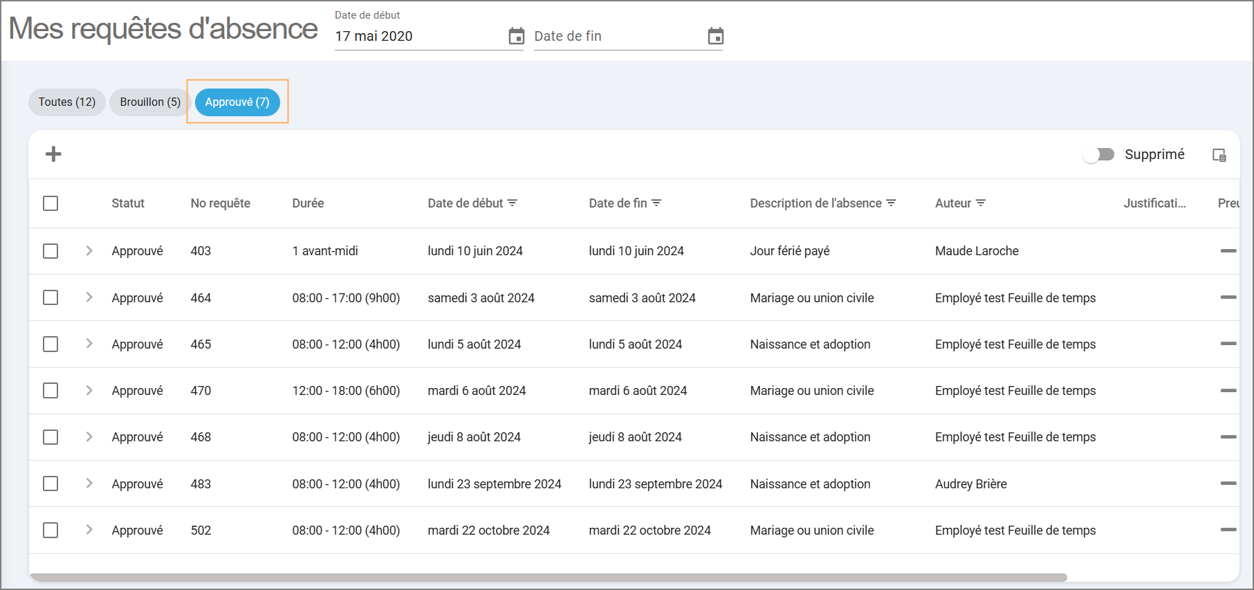1254x590 pixels.
Task: Check the select-all header checkbox
Action: (50, 203)
